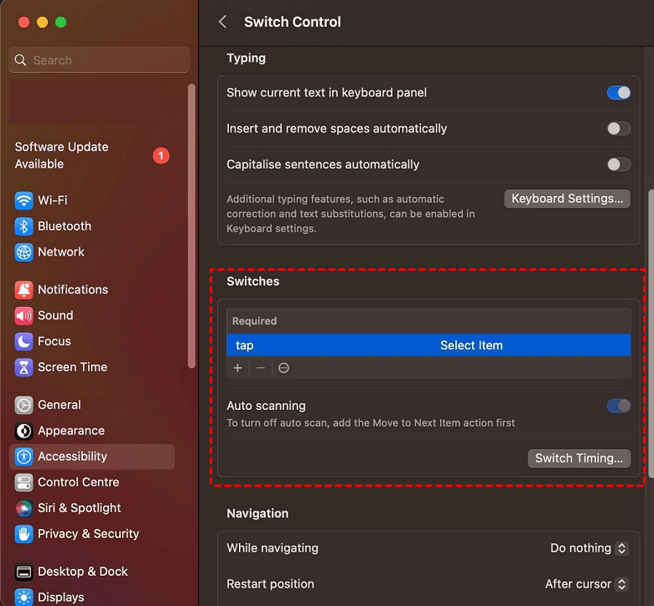Go back using the chevron arrow
The image size is (654, 606).
(223, 22)
